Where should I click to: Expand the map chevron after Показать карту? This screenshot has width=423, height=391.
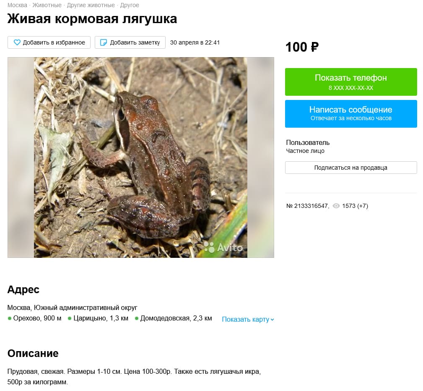[272, 320]
